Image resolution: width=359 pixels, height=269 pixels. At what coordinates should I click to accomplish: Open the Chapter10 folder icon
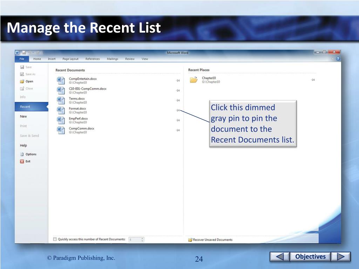click(x=194, y=80)
